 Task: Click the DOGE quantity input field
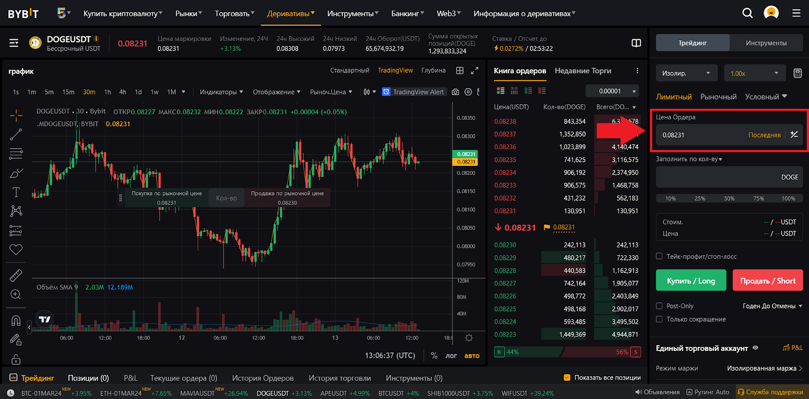pos(729,177)
